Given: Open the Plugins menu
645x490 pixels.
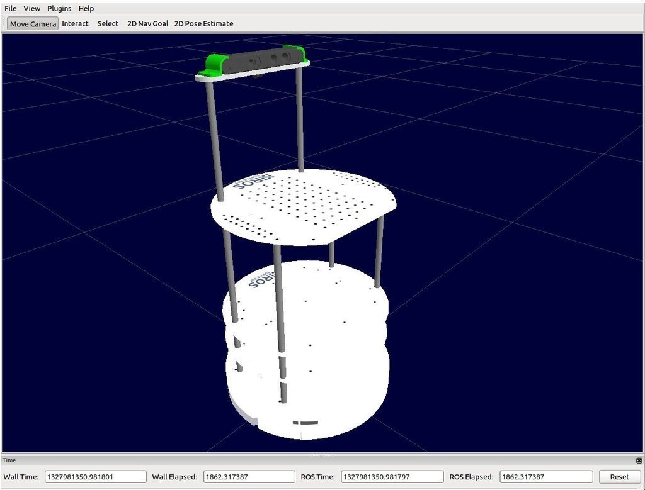Looking at the screenshot, I should tap(59, 8).
